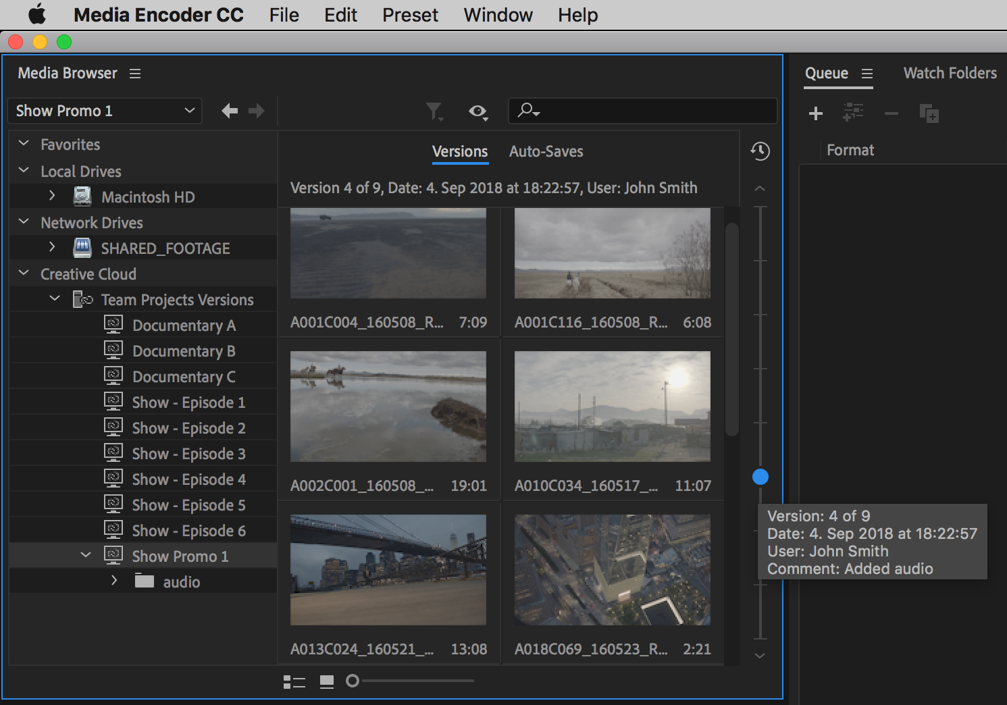Image resolution: width=1007 pixels, height=705 pixels.
Task: Select Show - Episode 4 project
Action: 188,479
